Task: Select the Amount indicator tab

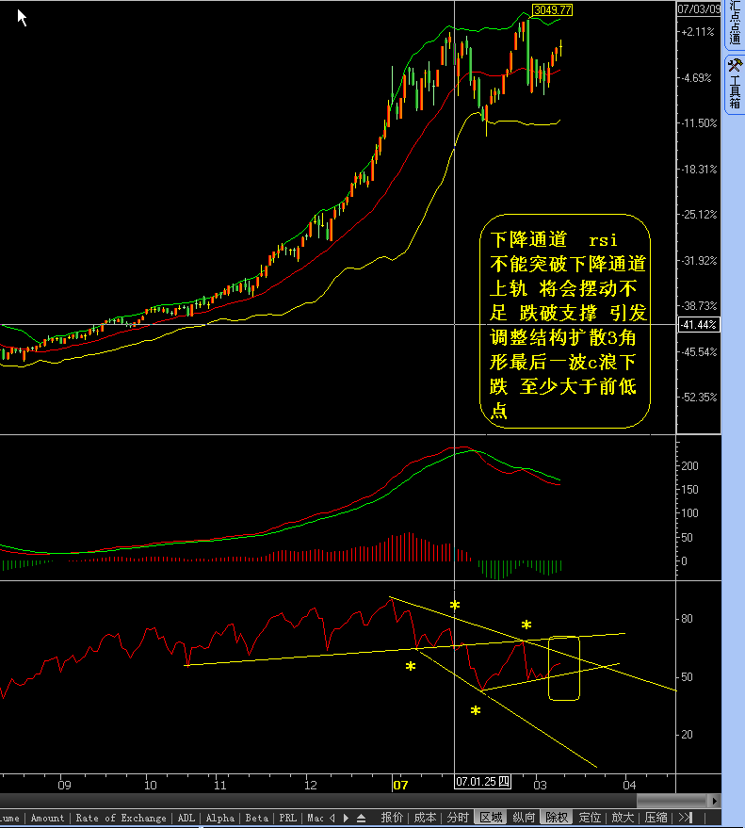Action: [47, 818]
